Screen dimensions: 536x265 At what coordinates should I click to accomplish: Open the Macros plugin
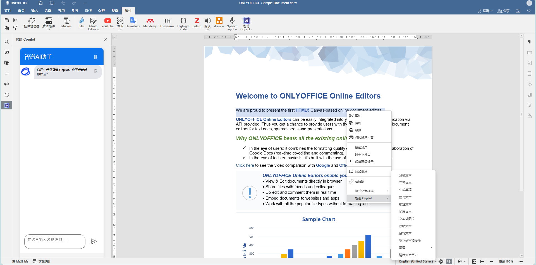point(66,23)
